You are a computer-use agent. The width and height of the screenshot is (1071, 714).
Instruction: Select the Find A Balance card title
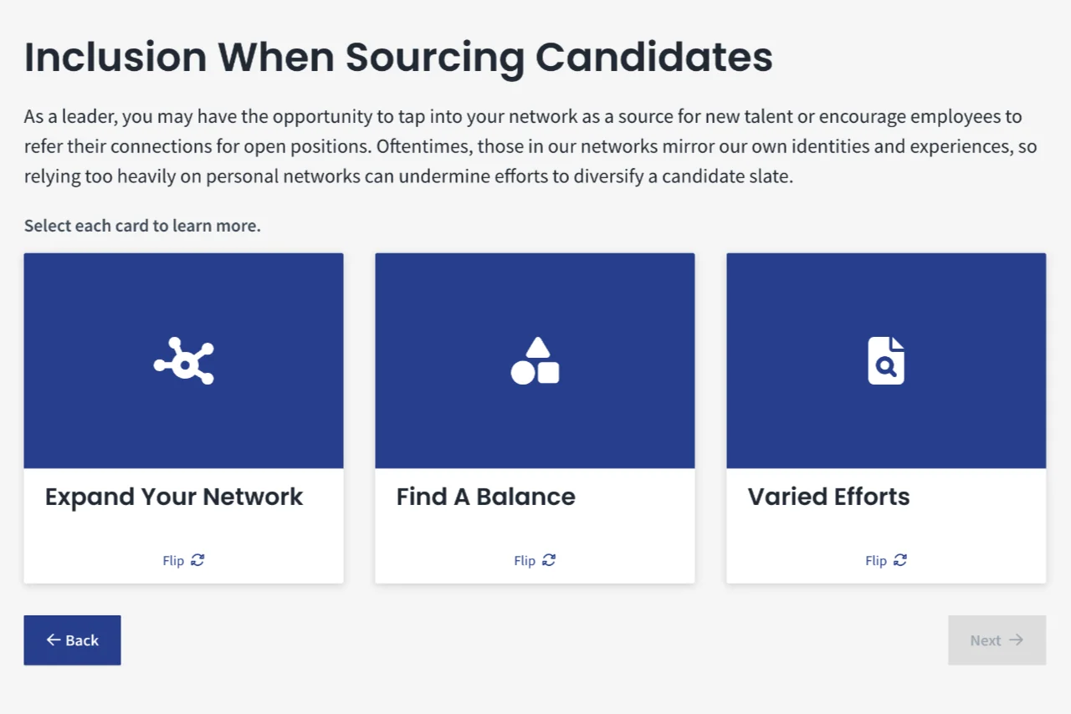click(x=486, y=497)
